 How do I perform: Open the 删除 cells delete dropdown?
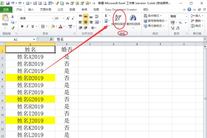tap(197, 21)
